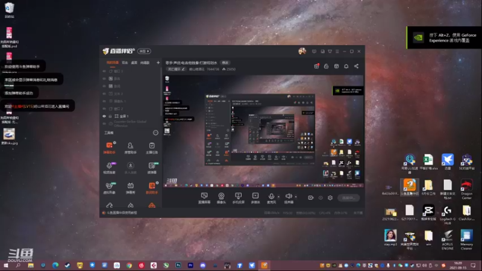Open the taskbar clock showing 16:20
The height and width of the screenshot is (271, 482).
point(458,266)
